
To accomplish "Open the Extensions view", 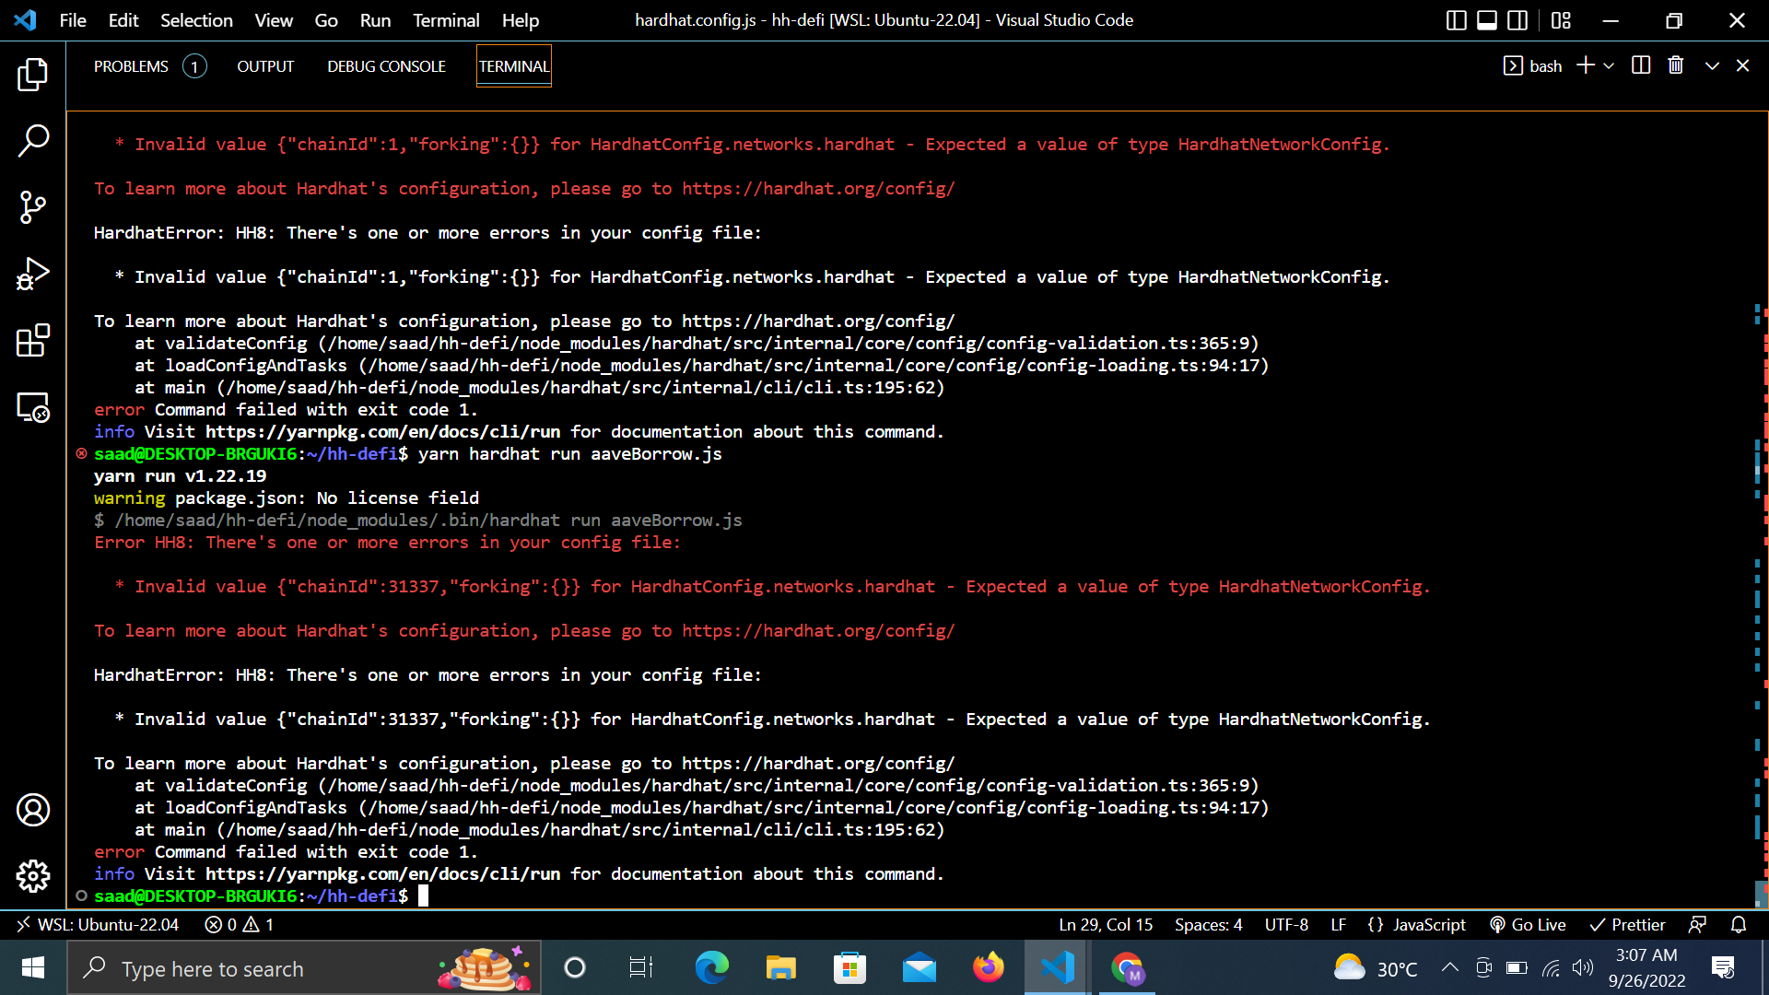I will (x=33, y=340).
